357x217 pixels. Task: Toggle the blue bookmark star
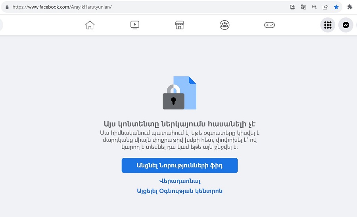(336, 7)
